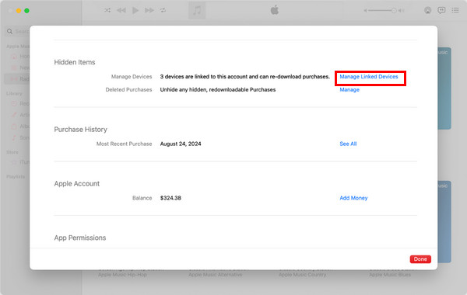This screenshot has height=295, width=467.
Task: Click the next track button
Action: (149, 10)
